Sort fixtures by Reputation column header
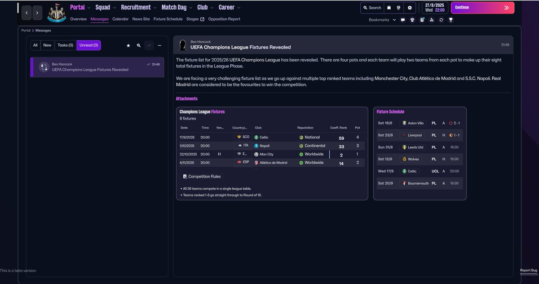Image resolution: width=539 pixels, height=284 pixels. (x=305, y=128)
